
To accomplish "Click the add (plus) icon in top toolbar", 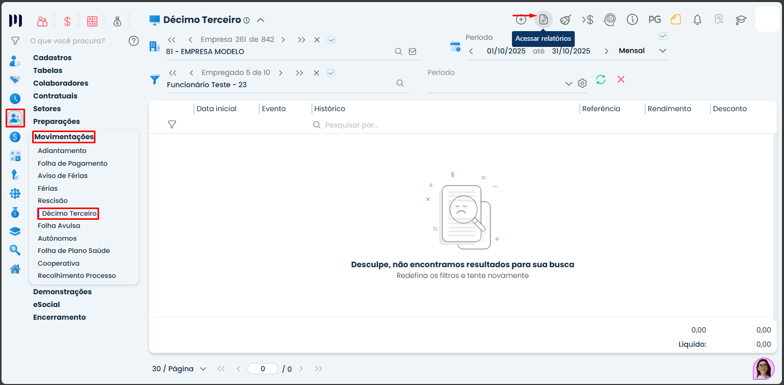I will click(521, 20).
